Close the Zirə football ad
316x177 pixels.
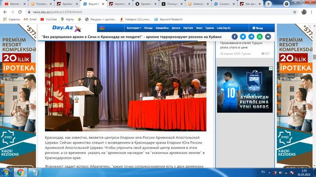271,68
